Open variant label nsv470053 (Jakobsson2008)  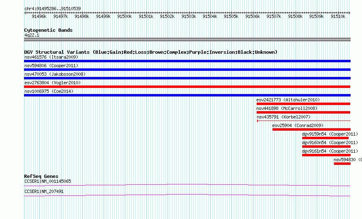55,74
